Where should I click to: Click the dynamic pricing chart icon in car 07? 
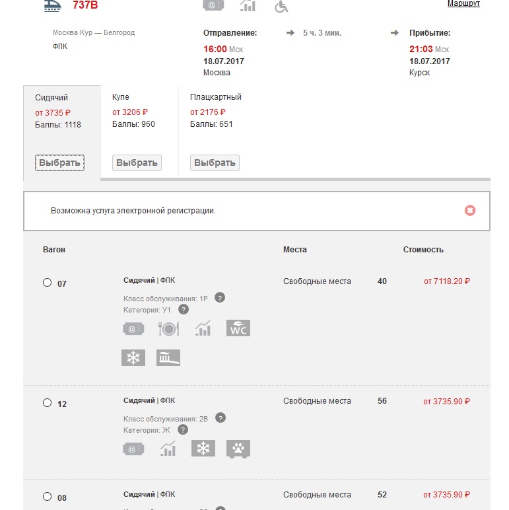tap(203, 328)
